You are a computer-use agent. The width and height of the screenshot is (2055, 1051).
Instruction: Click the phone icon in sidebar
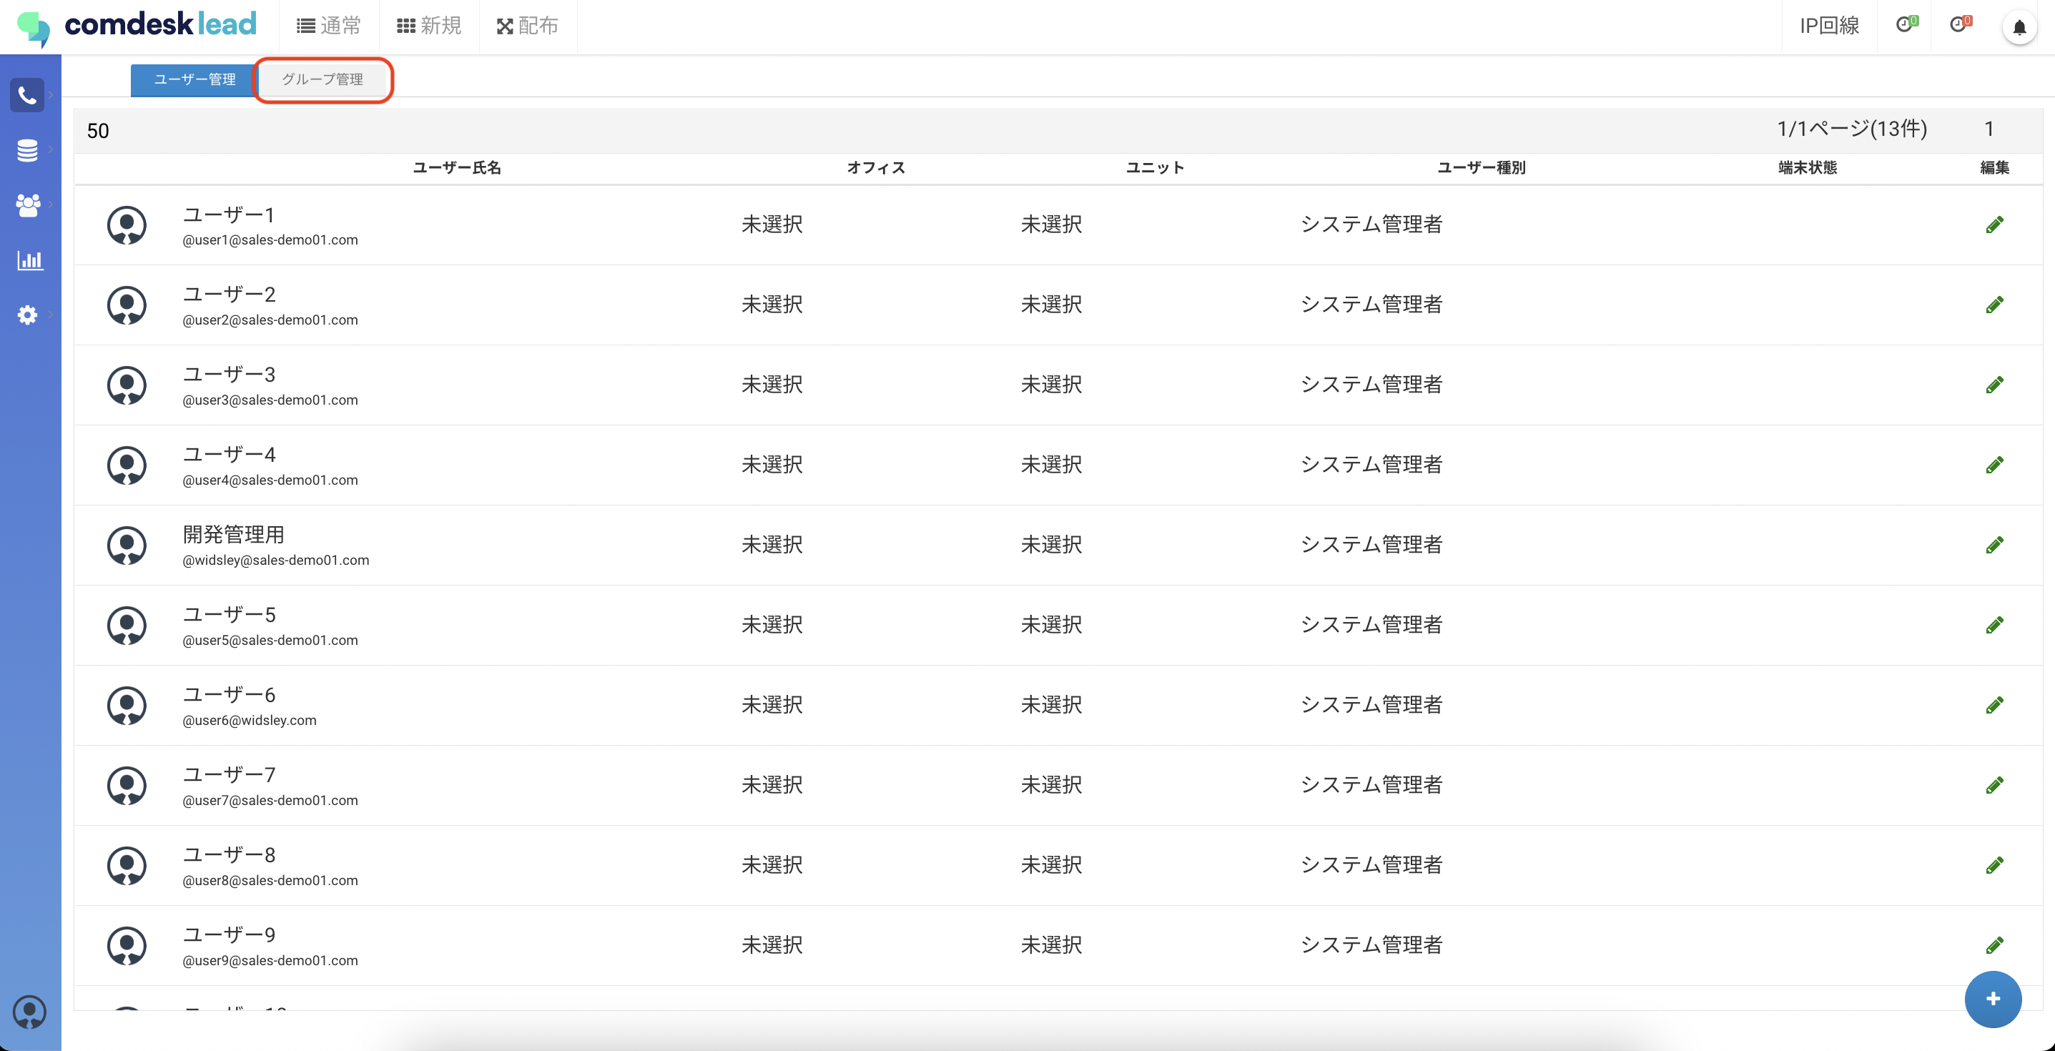27,96
